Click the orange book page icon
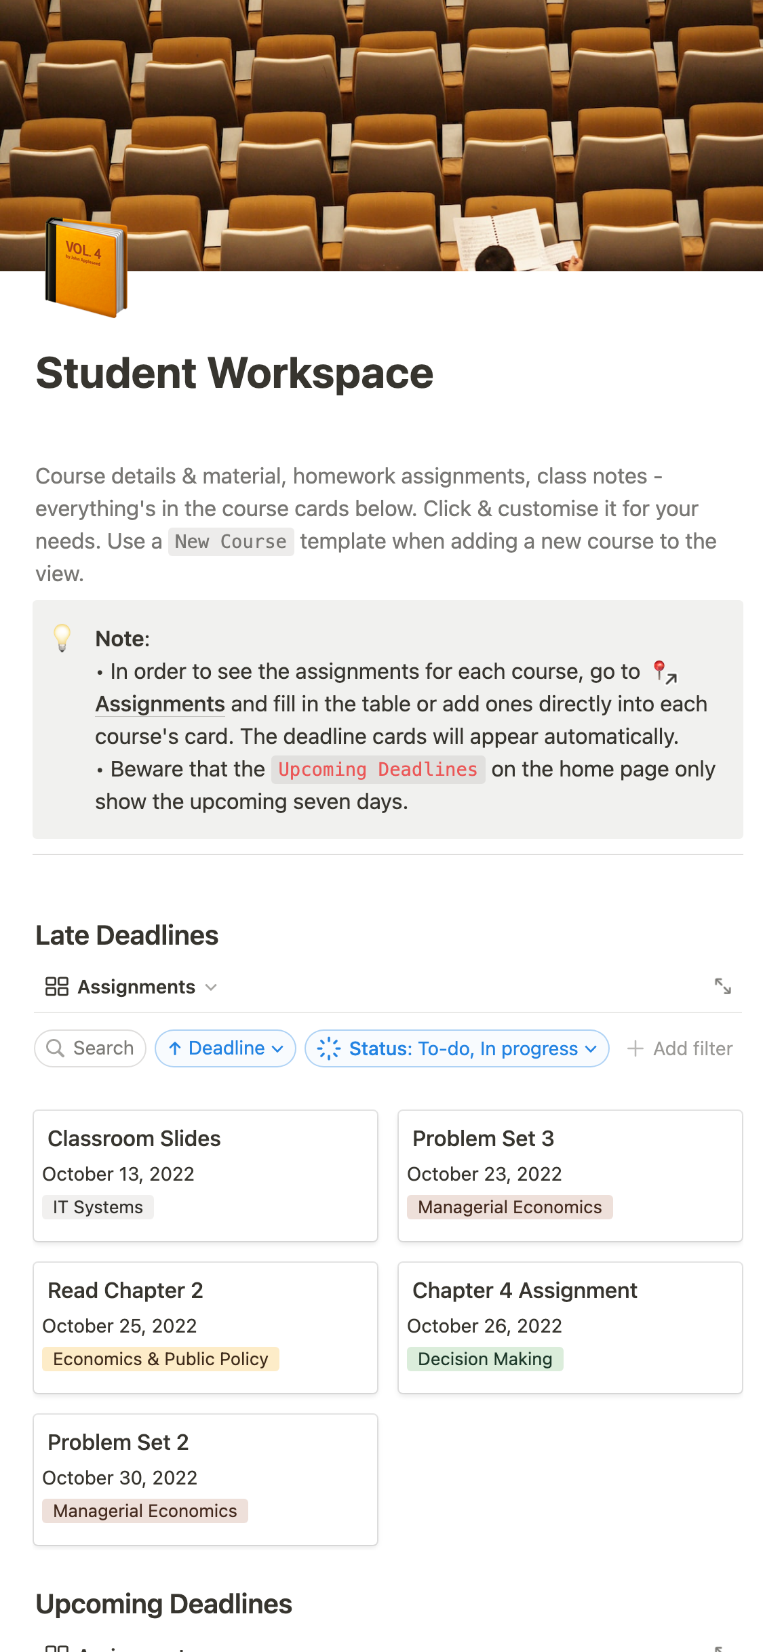 (x=86, y=268)
